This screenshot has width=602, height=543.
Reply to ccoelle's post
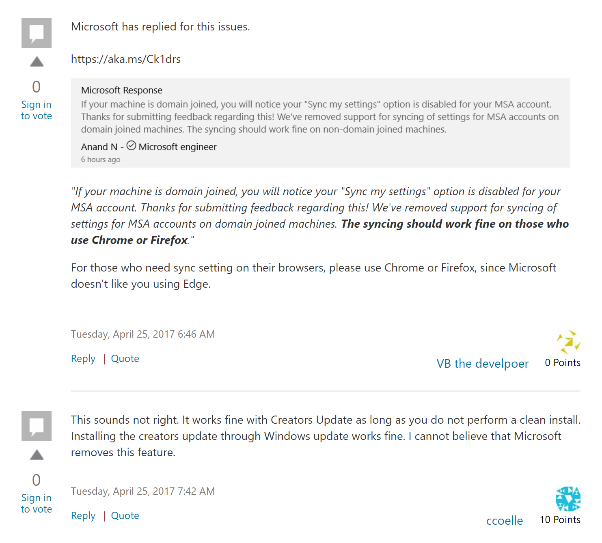click(83, 516)
